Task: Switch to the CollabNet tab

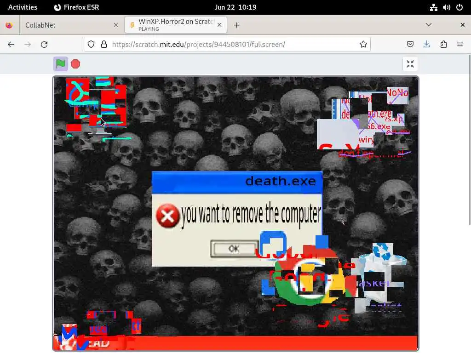Action: tap(72, 25)
